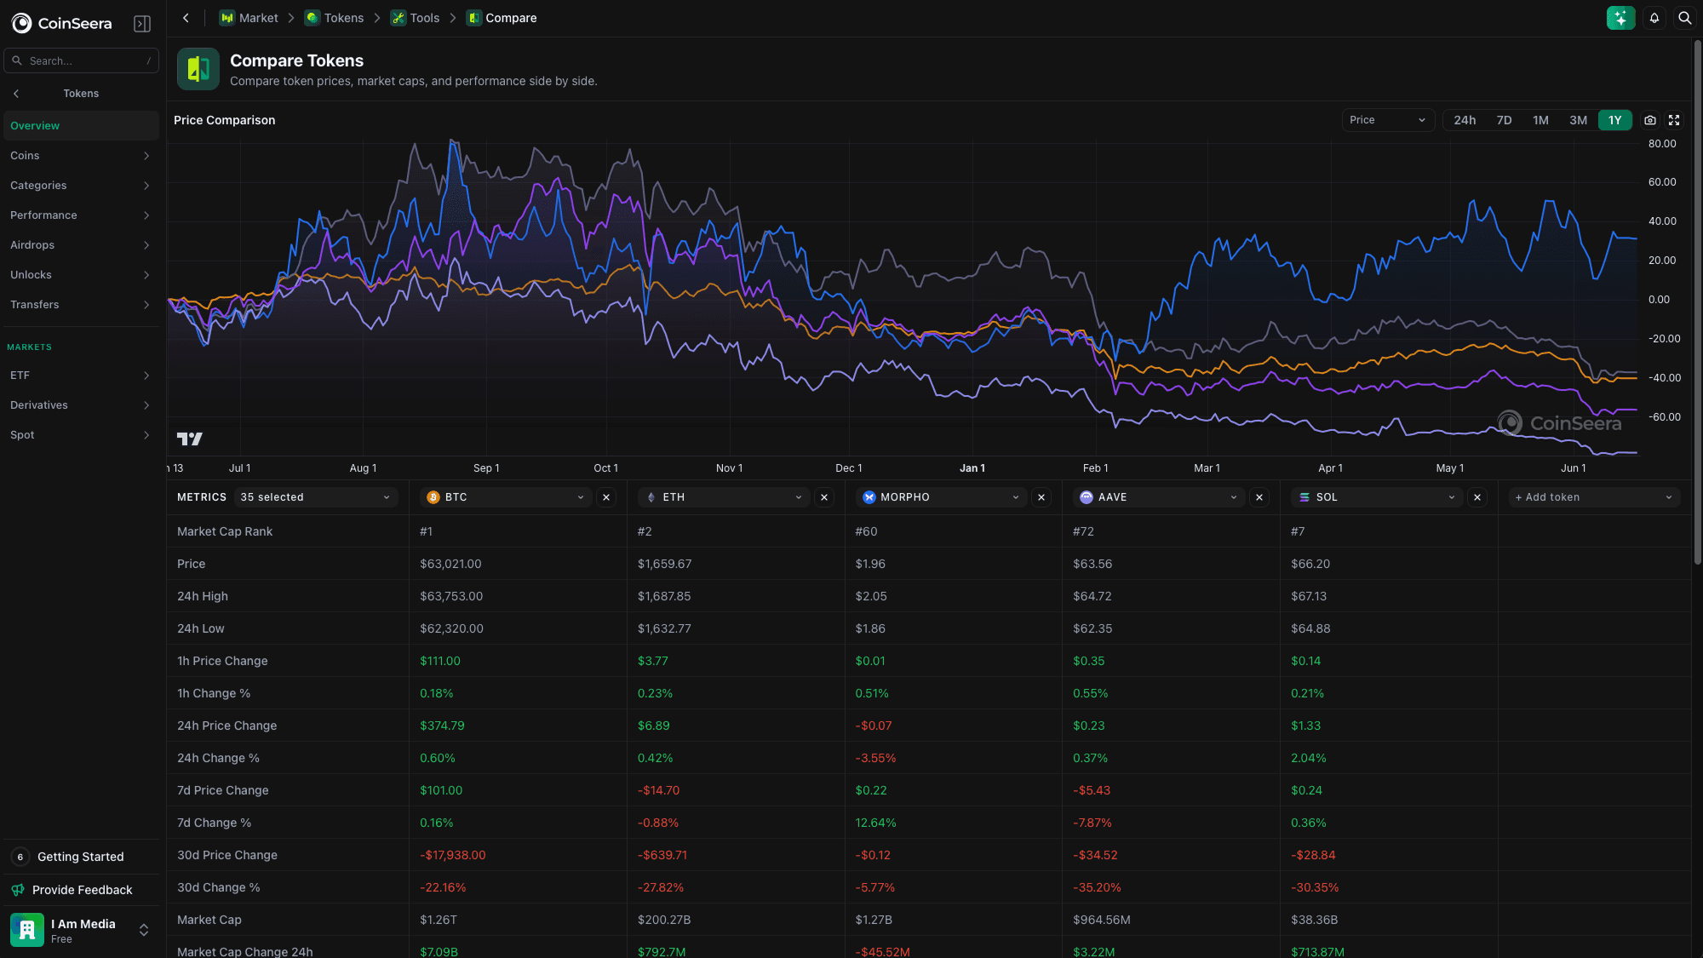Open the Price chart metric dropdown

(1388, 120)
